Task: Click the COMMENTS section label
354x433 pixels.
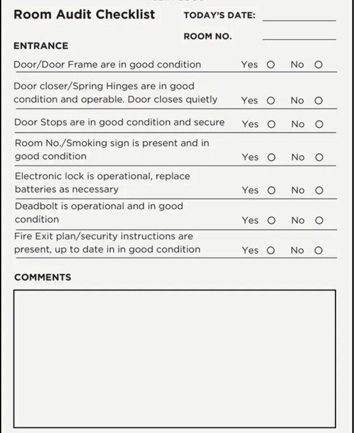Action: pos(43,277)
